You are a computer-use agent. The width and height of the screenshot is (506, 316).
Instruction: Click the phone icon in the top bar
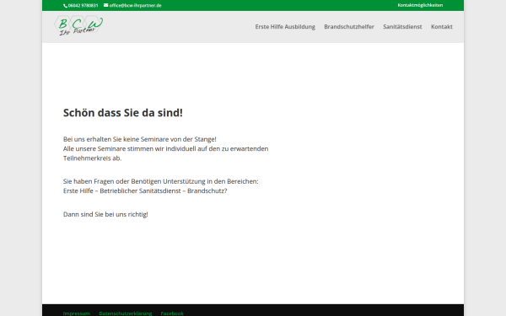pos(65,6)
